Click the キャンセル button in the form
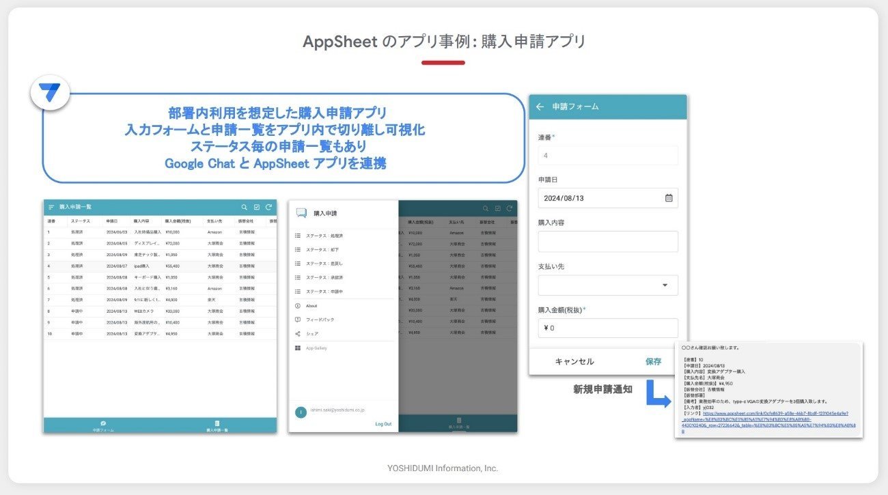This screenshot has width=888, height=495. tap(574, 362)
